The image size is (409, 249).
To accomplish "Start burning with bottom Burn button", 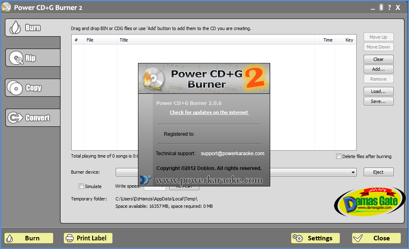I will [x=29, y=238].
